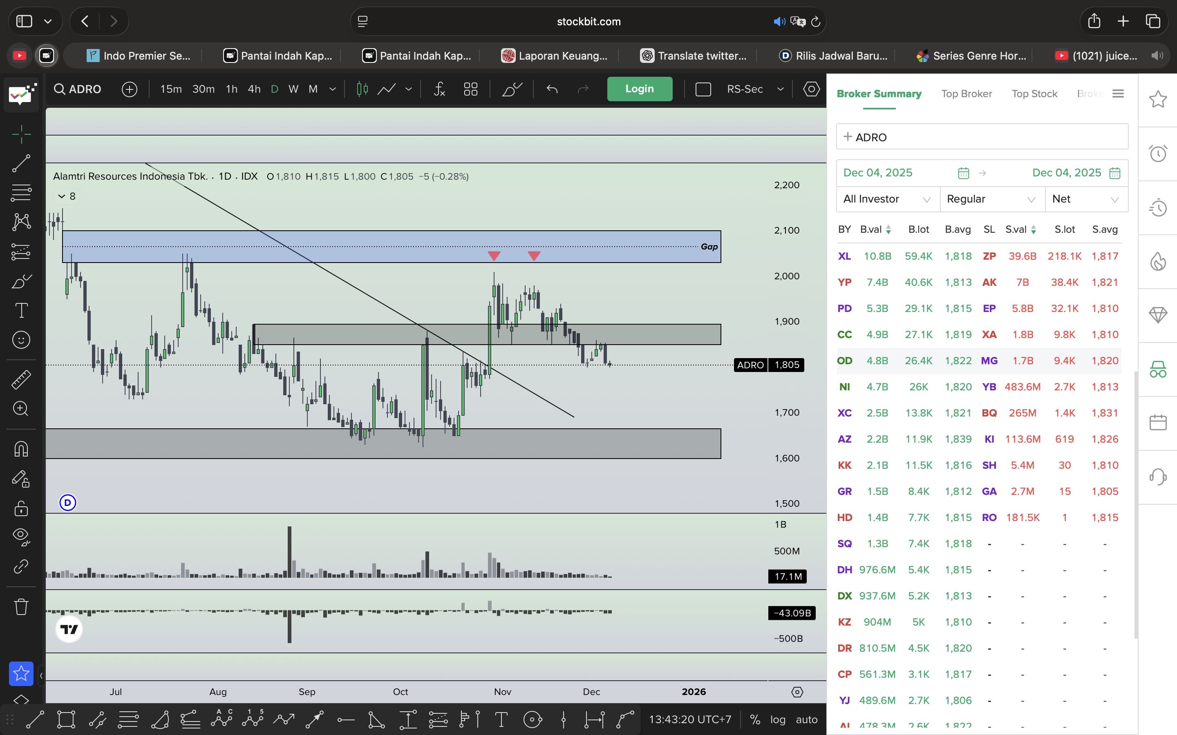Activate the ruler measure tool
The height and width of the screenshot is (735, 1177).
(x=21, y=380)
